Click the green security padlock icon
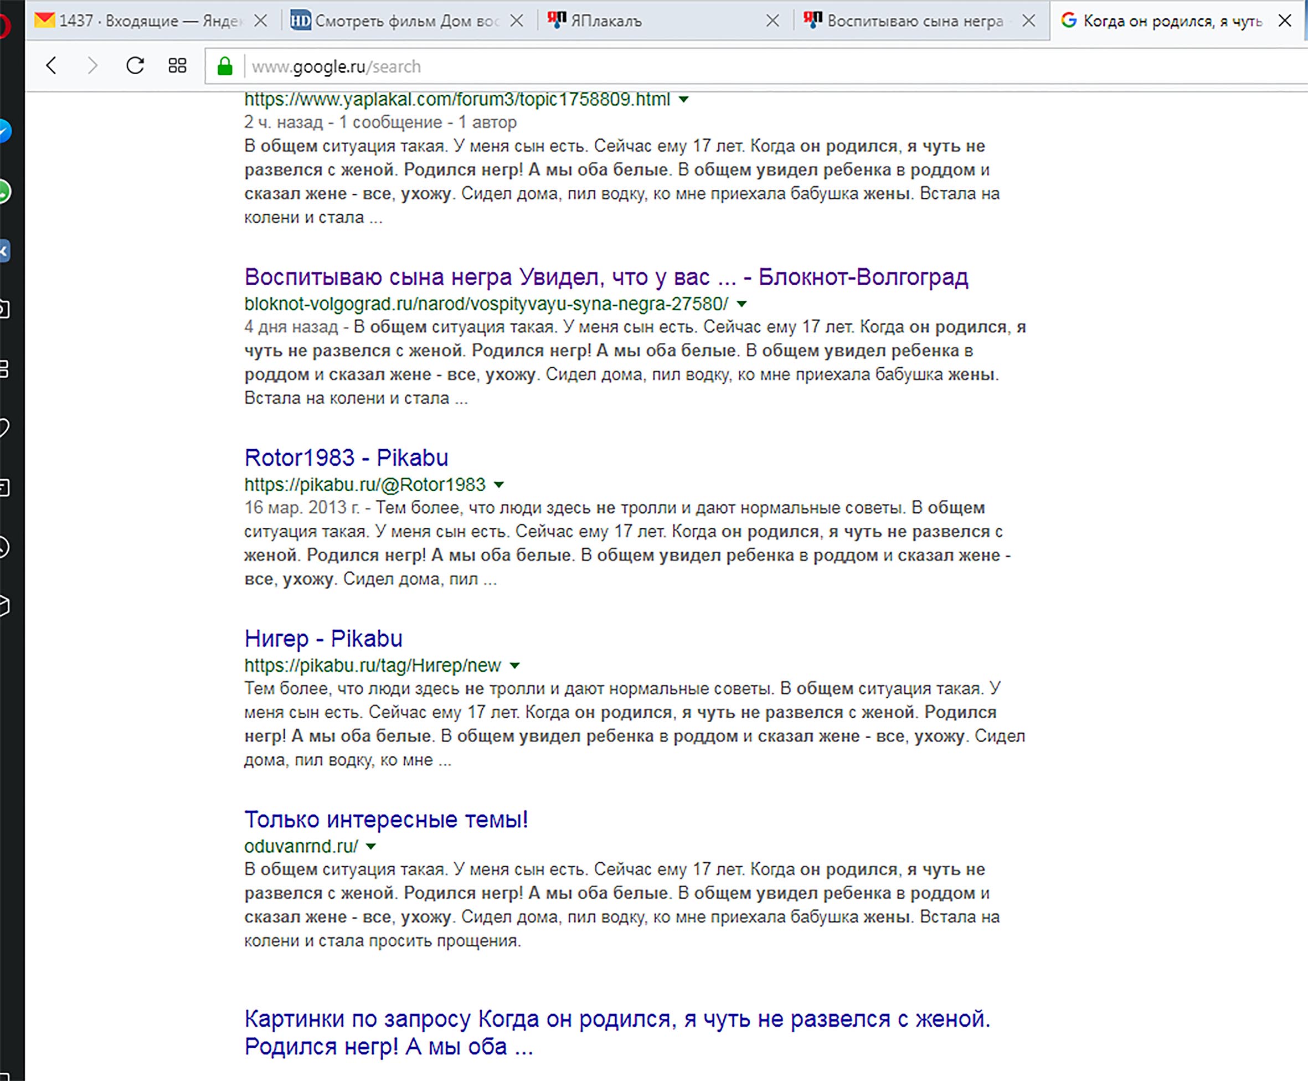 pyautogui.click(x=225, y=66)
